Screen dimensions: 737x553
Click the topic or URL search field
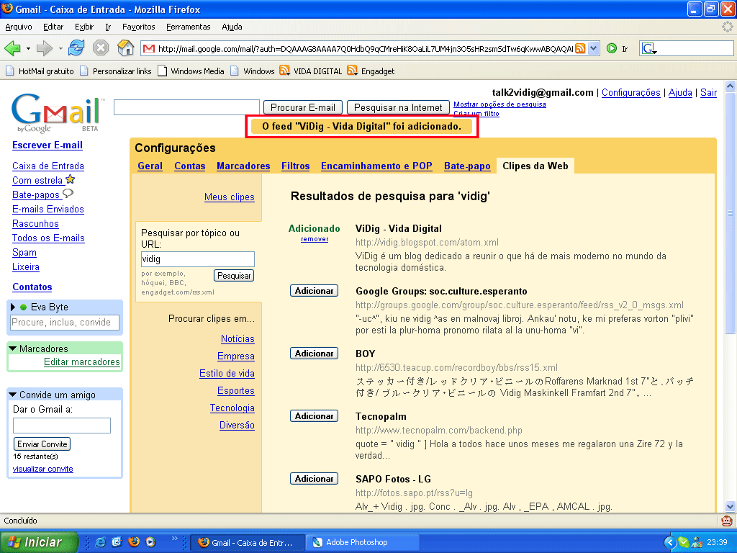click(x=198, y=259)
